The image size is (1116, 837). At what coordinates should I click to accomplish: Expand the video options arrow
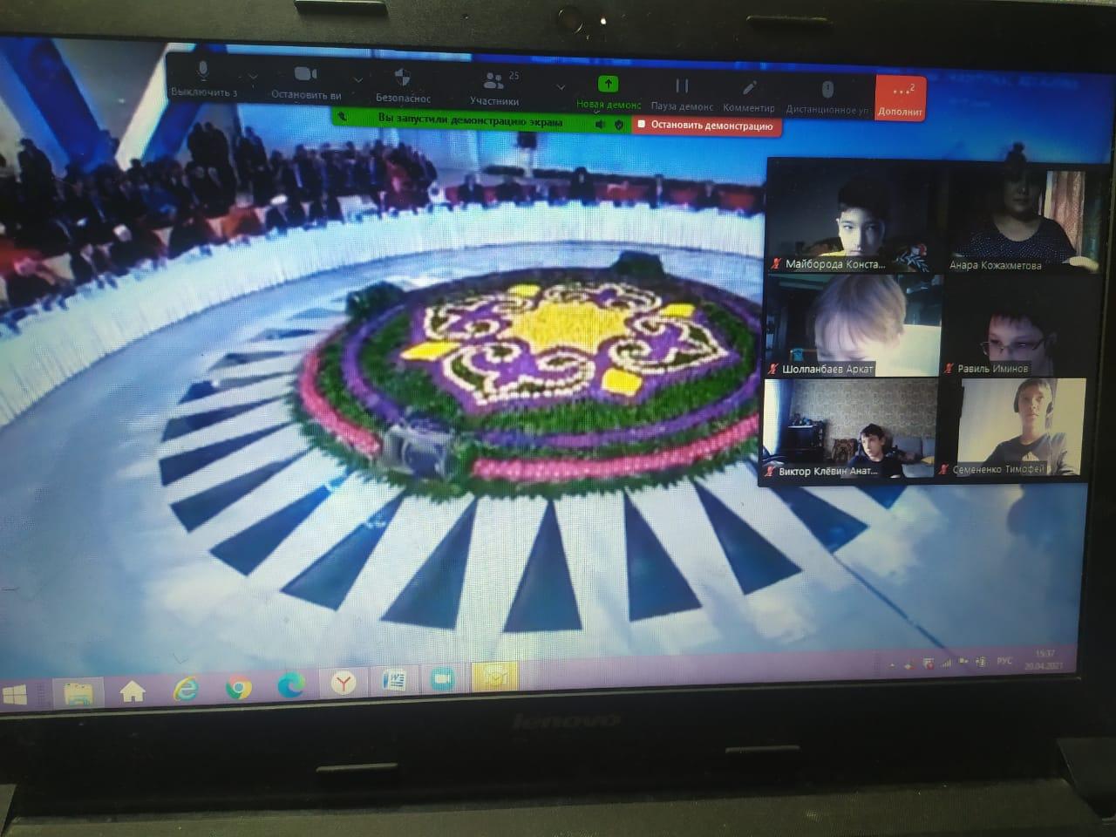357,80
